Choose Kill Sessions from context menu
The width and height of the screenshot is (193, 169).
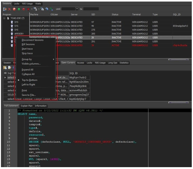pos(28,44)
